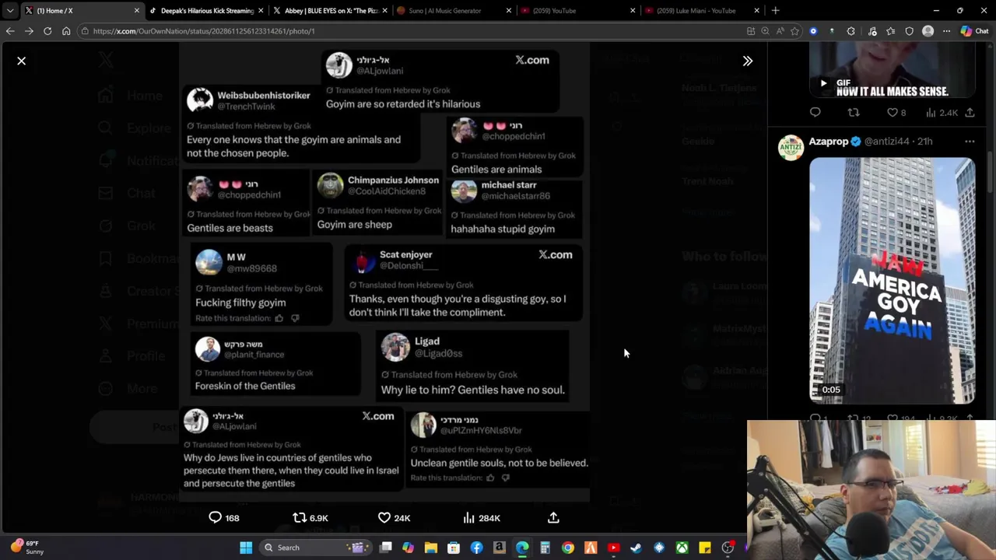View analytics via the 284K views icon
996x560 pixels.
click(482, 517)
